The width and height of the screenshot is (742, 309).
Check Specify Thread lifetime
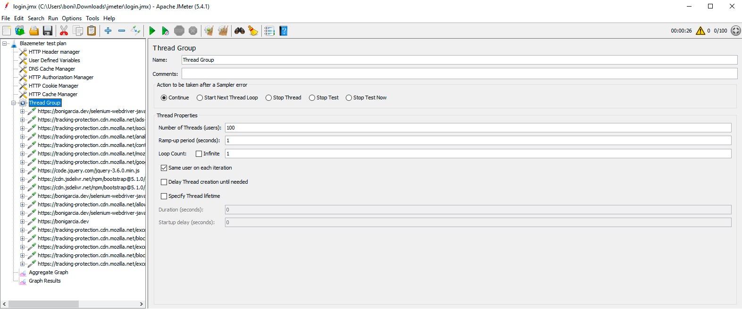click(x=164, y=196)
